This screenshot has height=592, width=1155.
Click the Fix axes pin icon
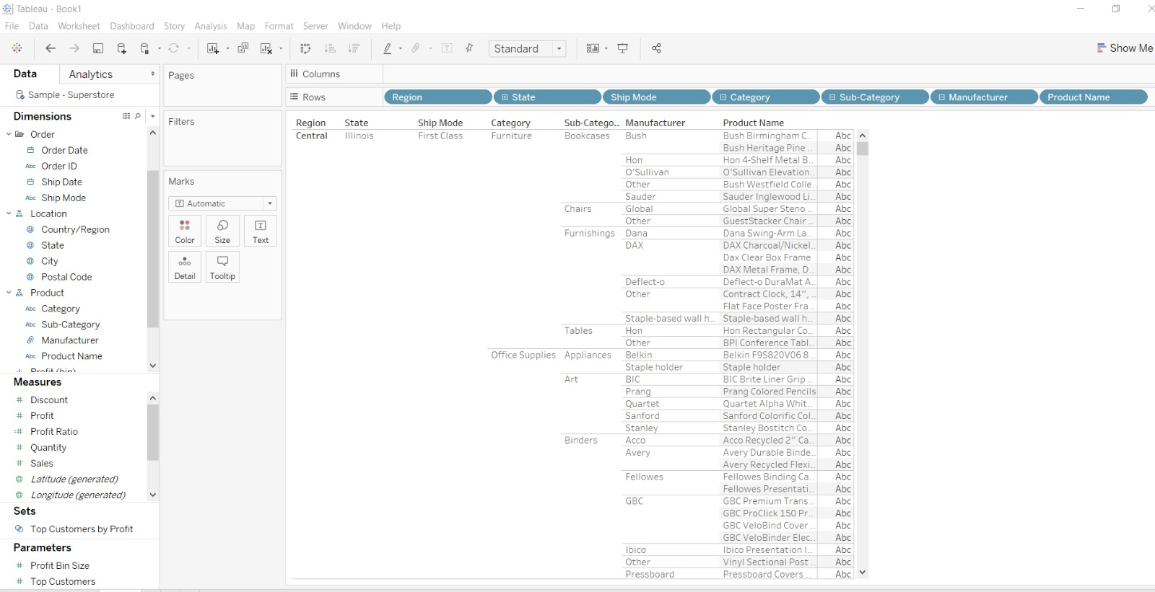coord(469,48)
